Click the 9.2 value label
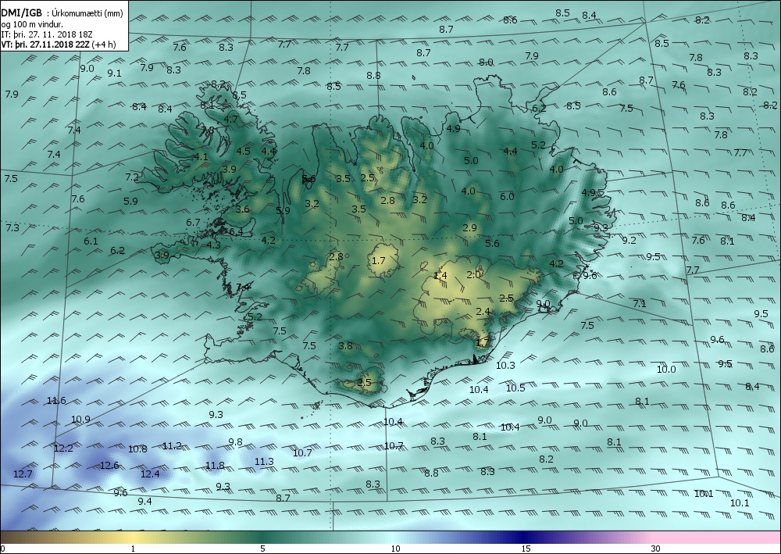 629,240
